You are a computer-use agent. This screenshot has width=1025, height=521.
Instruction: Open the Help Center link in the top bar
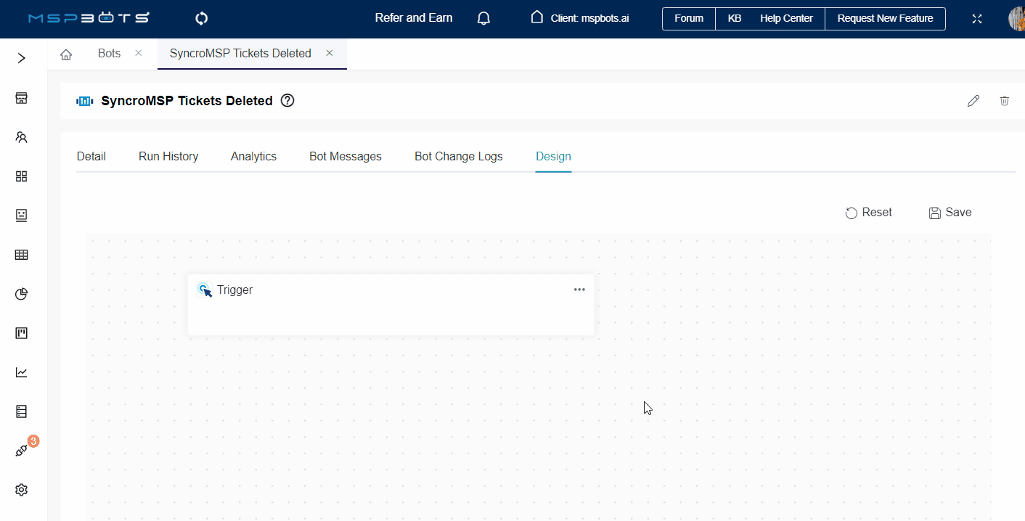click(787, 18)
